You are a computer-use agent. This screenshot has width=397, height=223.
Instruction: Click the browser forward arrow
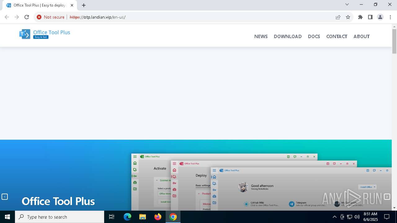[x=17, y=17]
